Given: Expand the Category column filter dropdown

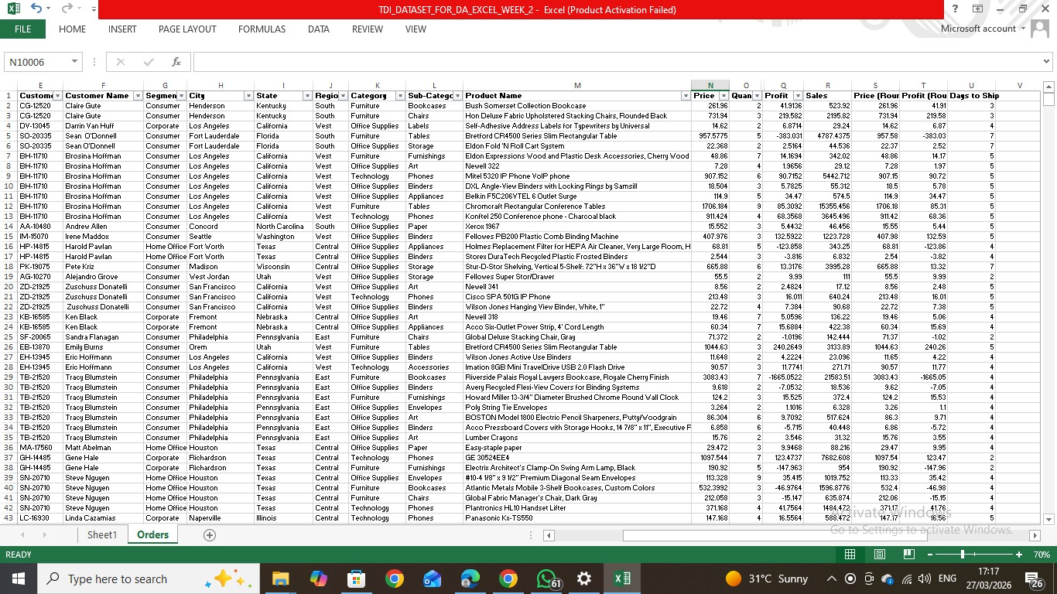Looking at the screenshot, I should [399, 96].
